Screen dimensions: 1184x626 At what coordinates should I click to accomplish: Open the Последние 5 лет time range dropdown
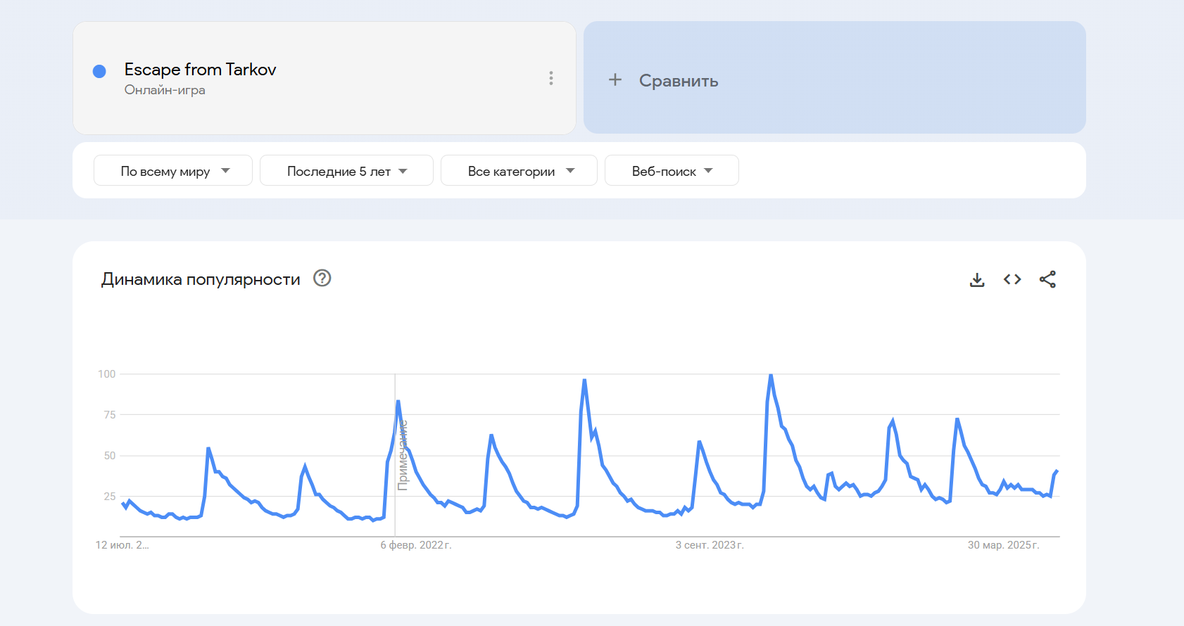tap(346, 171)
